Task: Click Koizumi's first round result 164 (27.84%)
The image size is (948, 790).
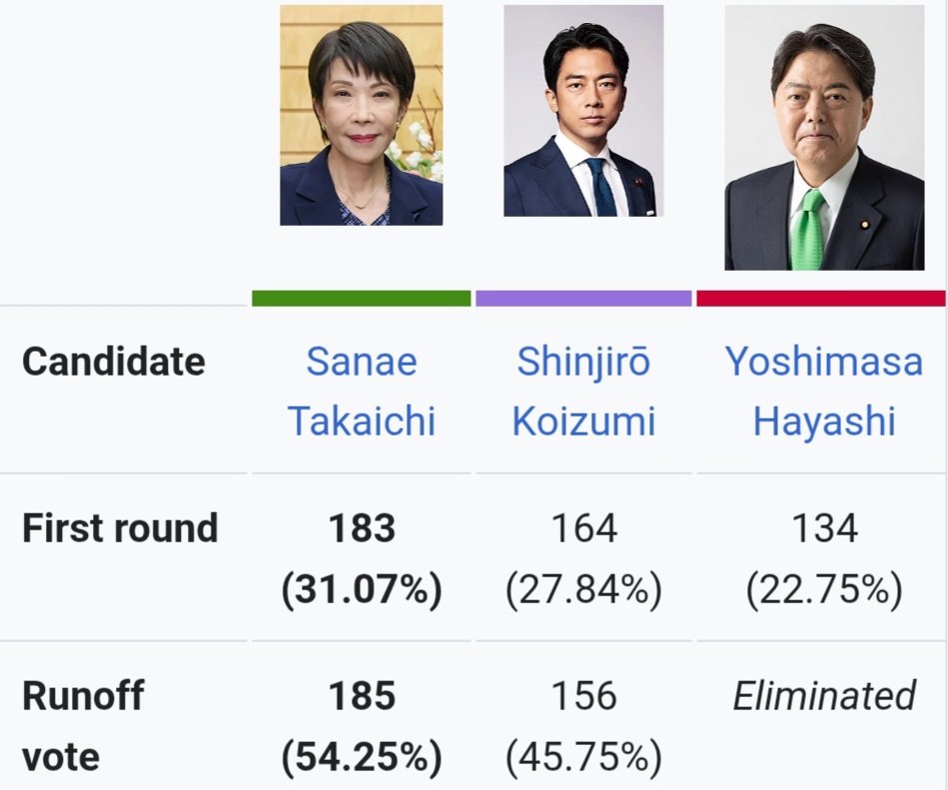Action: pos(583,558)
